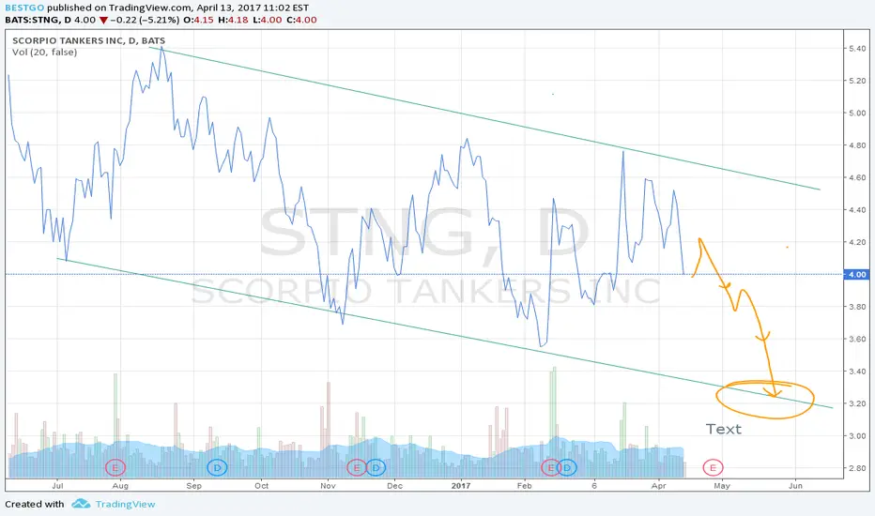This screenshot has width=875, height=516.
Task: Click the 3.40 price axis label
Action: pos(858,372)
